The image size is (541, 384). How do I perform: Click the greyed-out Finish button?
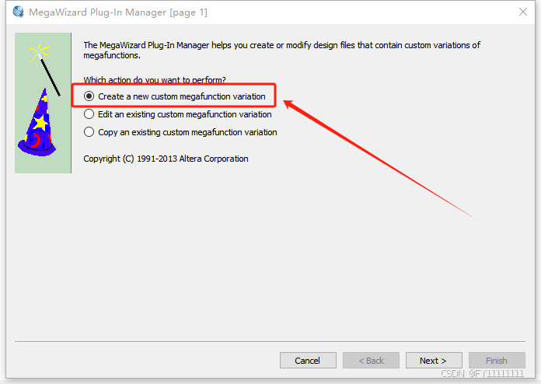[x=497, y=361]
